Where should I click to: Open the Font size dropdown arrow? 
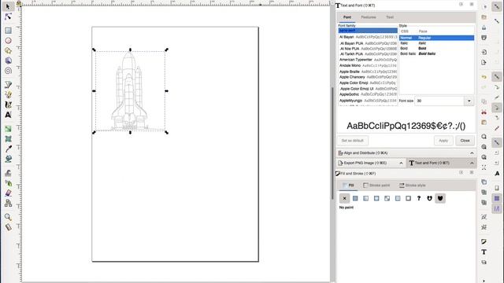[469, 101]
